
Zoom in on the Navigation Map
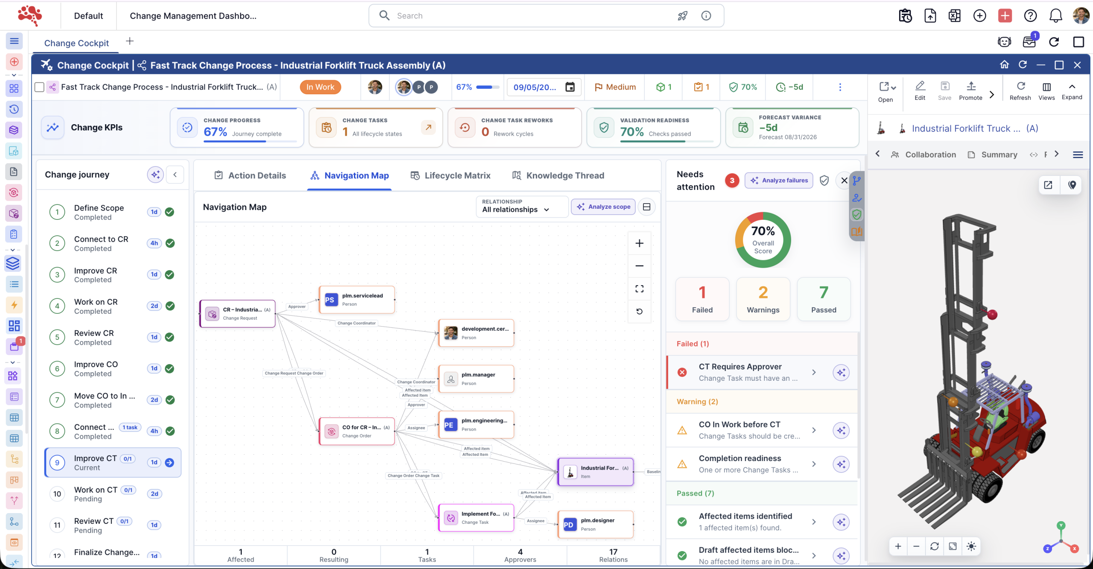(x=639, y=243)
